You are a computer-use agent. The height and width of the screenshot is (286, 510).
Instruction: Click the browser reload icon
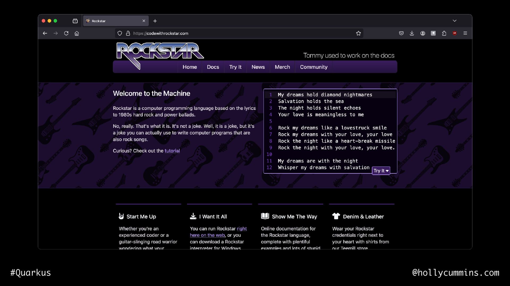66,33
